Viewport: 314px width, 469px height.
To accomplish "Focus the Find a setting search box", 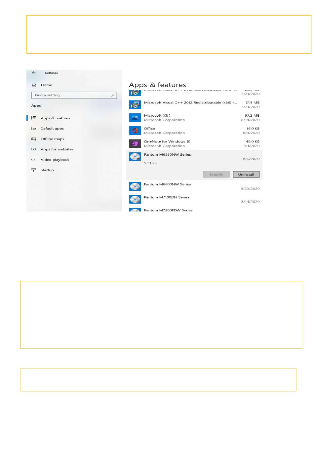I will click(74, 95).
